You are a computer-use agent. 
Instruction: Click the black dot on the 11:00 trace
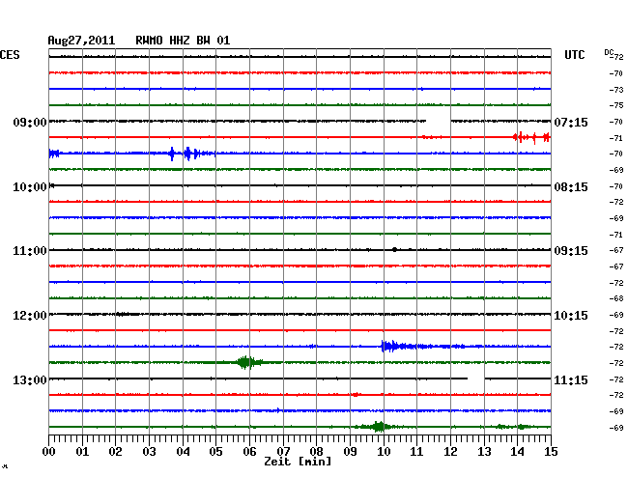pos(394,250)
